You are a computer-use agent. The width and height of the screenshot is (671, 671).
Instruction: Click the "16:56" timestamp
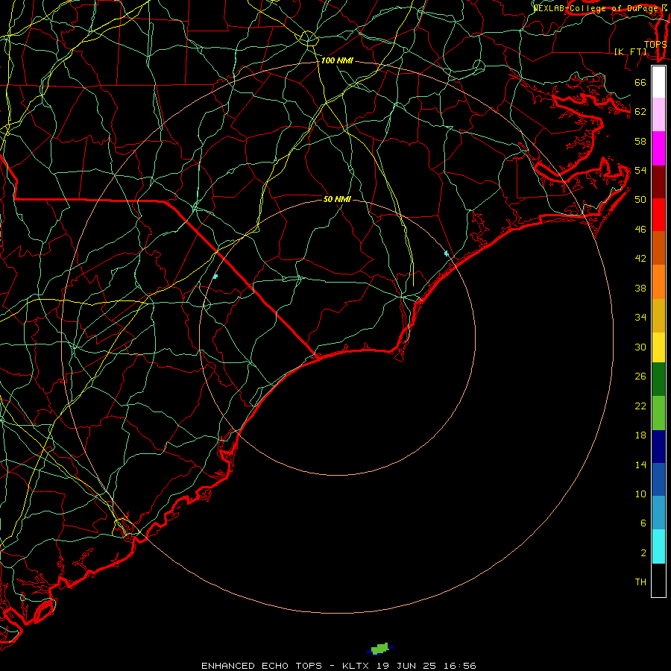pos(459,666)
